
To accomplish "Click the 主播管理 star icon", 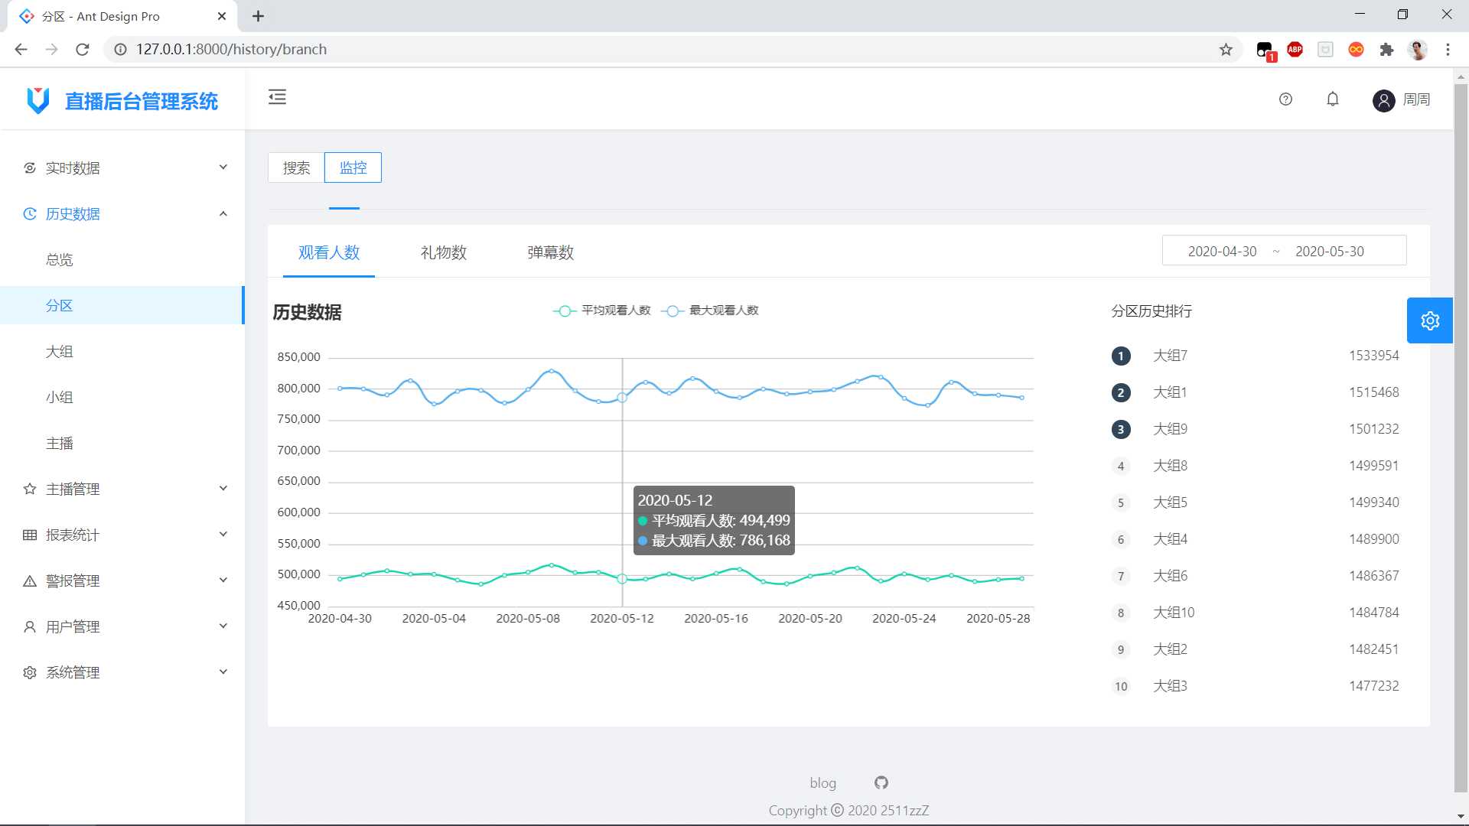I will [x=30, y=489].
